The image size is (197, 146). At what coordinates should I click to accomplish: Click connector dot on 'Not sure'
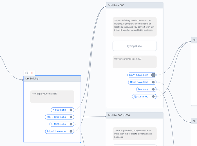point(153,89)
